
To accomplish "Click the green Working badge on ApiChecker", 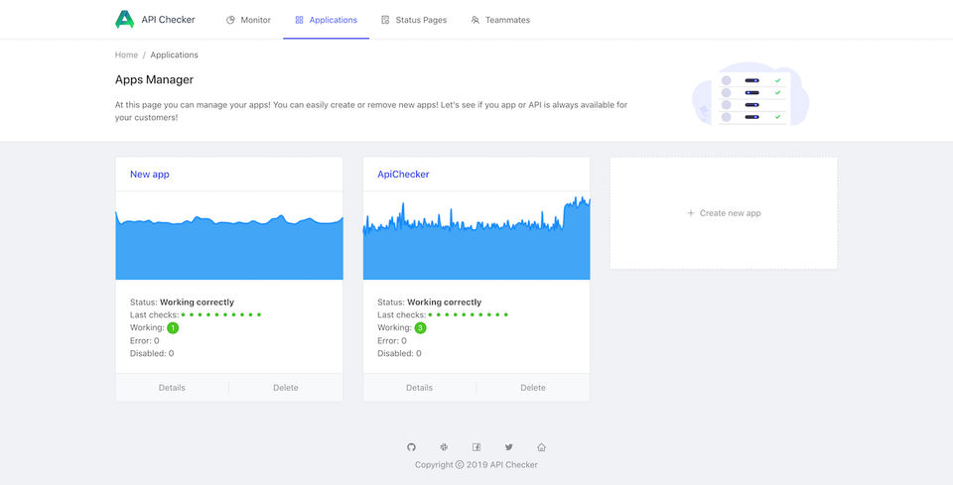I will [421, 327].
